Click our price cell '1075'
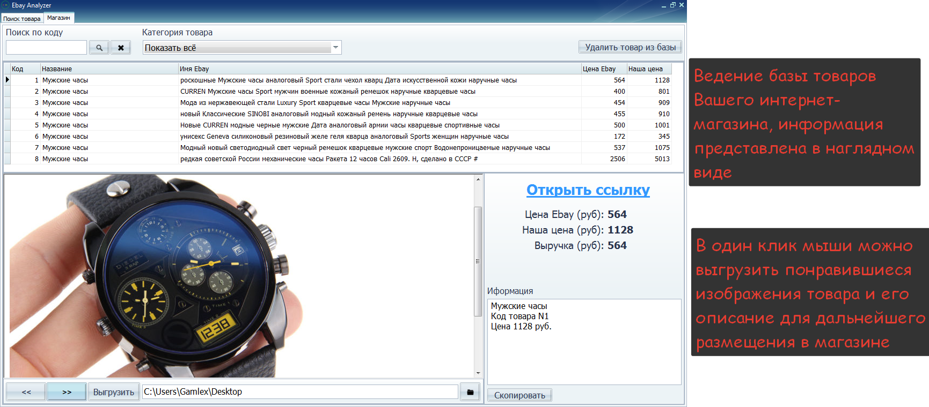Viewport: 929px width, 407px height. (649, 148)
